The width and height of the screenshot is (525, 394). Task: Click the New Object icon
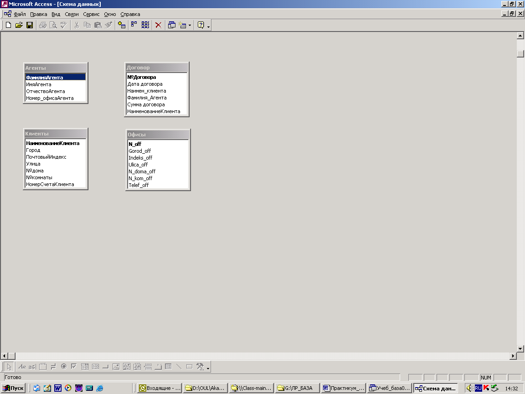click(182, 25)
